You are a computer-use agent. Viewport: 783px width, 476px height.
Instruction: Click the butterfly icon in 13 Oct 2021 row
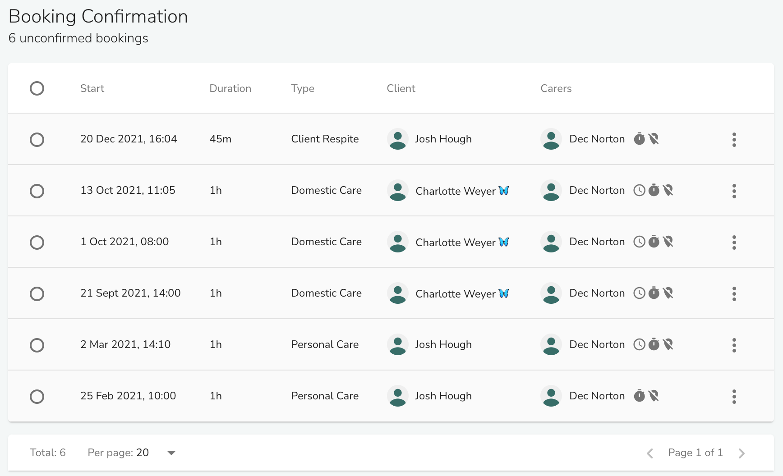pyautogui.click(x=504, y=191)
